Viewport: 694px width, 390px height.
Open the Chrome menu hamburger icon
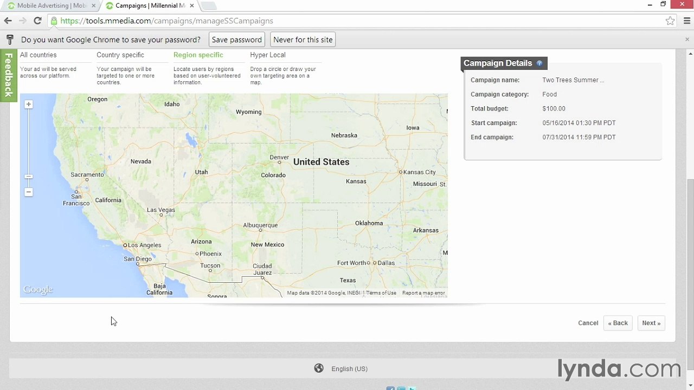coord(686,21)
